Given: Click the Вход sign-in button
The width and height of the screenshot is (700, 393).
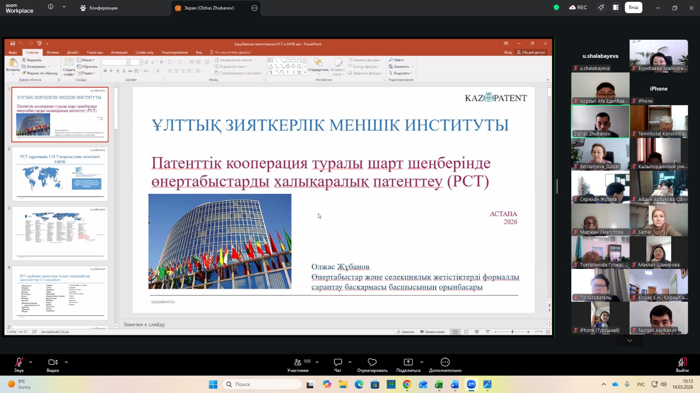Looking at the screenshot, I should (x=633, y=7).
